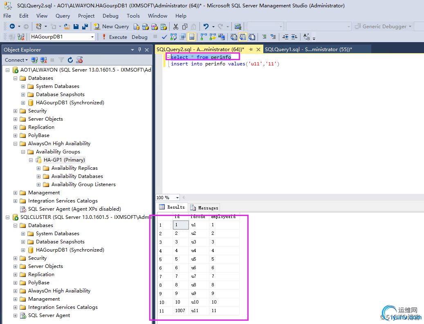Decrease the line indent

(285, 37)
